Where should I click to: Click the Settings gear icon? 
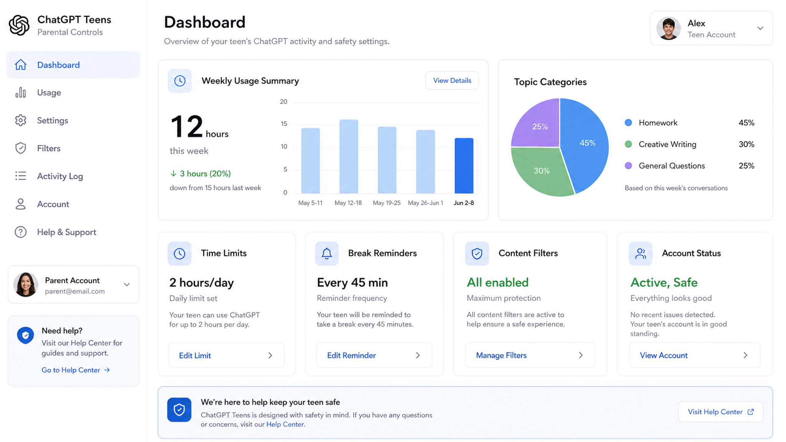[21, 120]
